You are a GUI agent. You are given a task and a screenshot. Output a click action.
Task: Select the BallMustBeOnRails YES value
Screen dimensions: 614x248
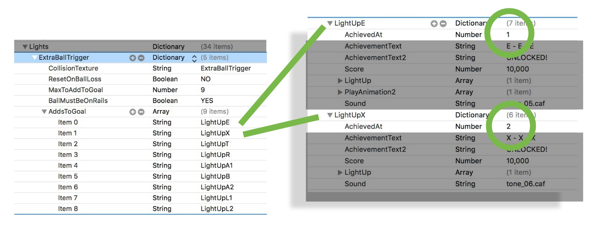pos(207,101)
